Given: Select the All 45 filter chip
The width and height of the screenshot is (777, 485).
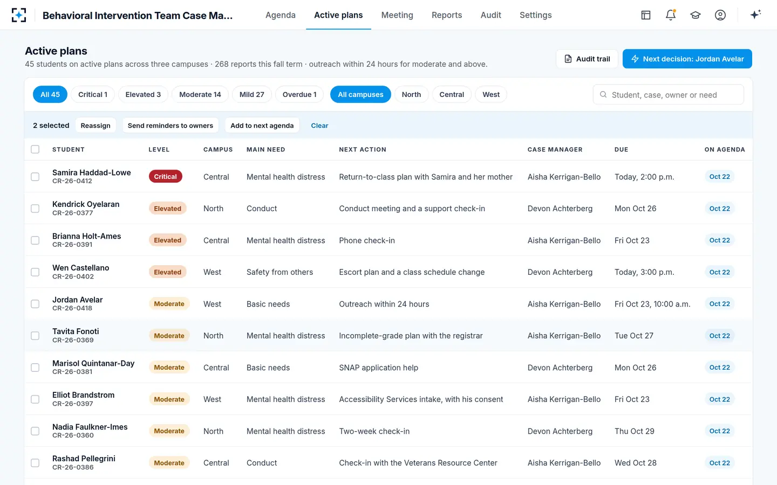Looking at the screenshot, I should coord(50,94).
